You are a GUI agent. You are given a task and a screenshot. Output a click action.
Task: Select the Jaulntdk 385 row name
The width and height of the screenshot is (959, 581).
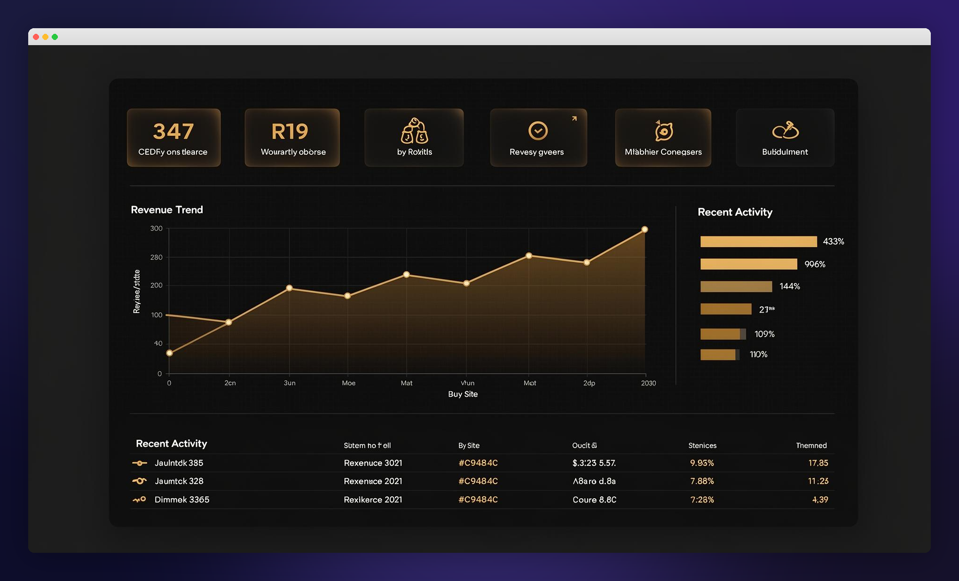(179, 463)
